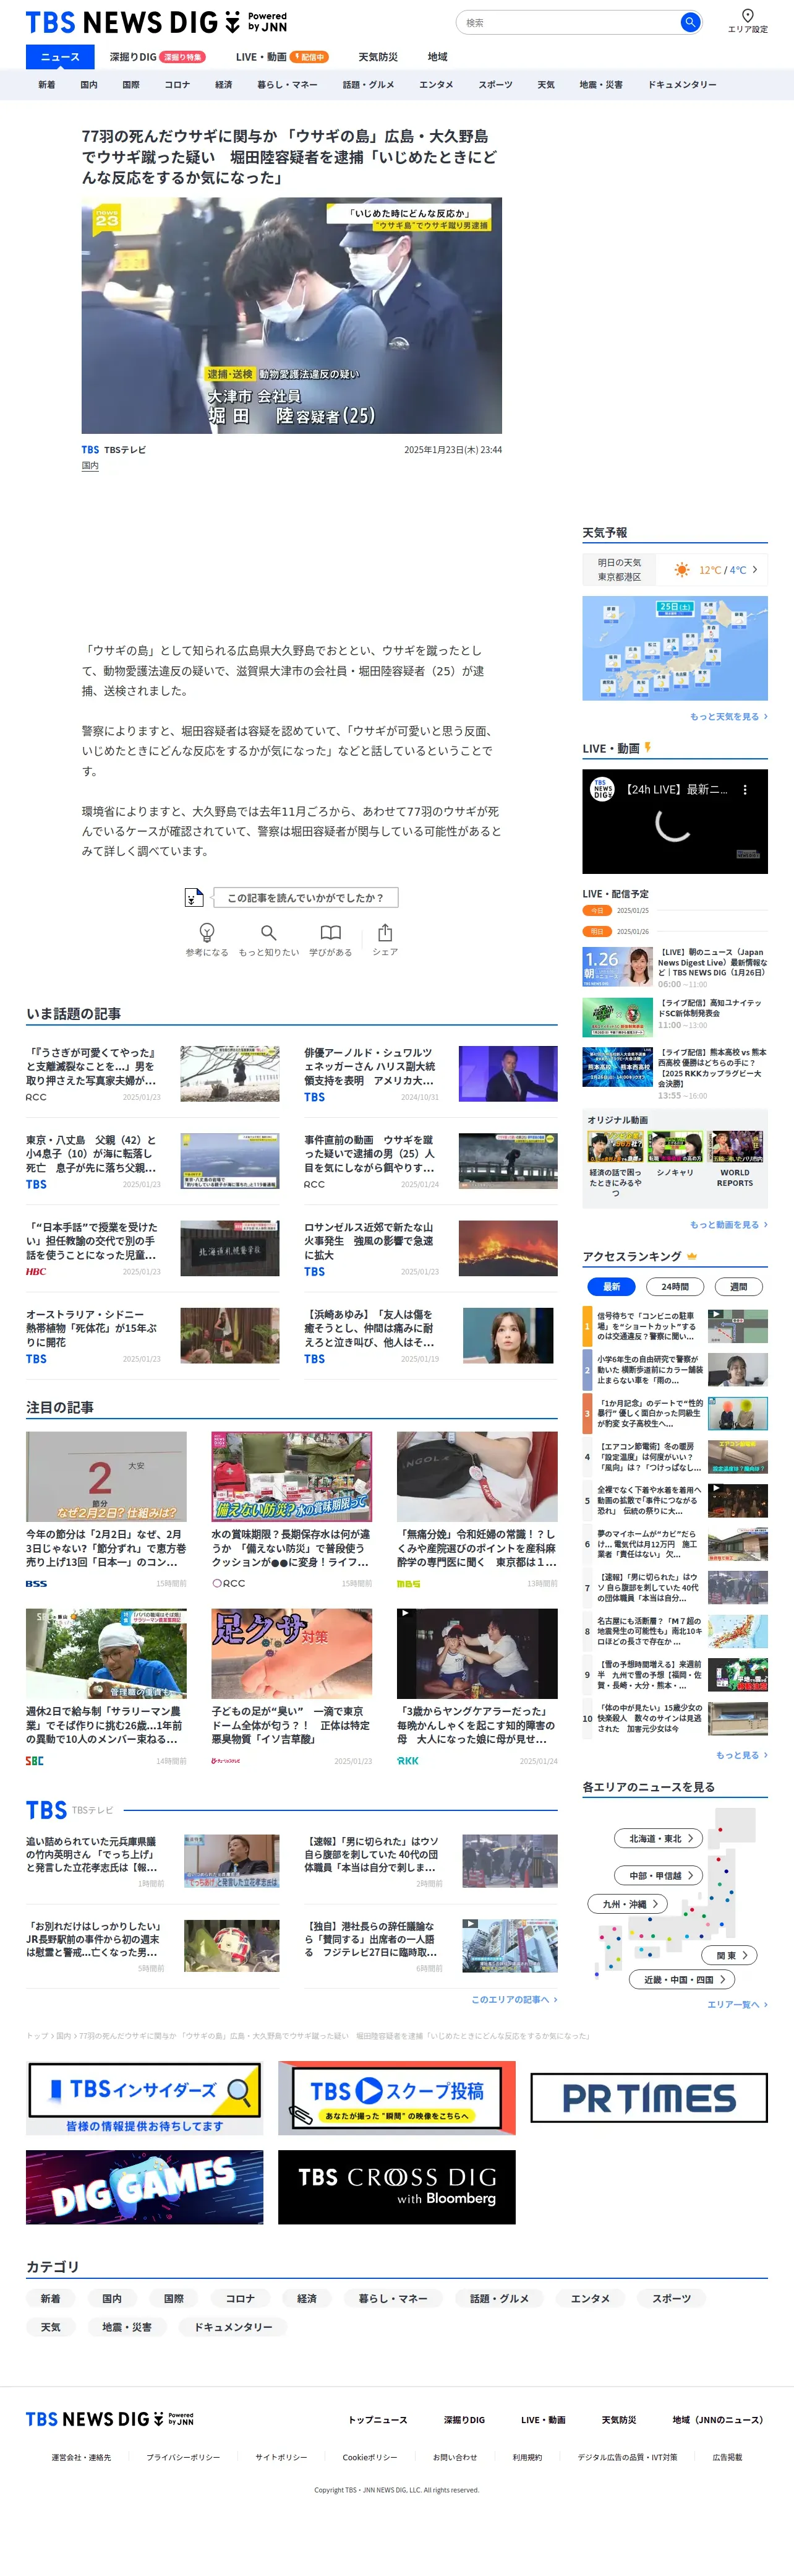Viewport: 794px width, 2576px height.
Task: Click ranking もっと見る link
Action: tap(742, 1755)
